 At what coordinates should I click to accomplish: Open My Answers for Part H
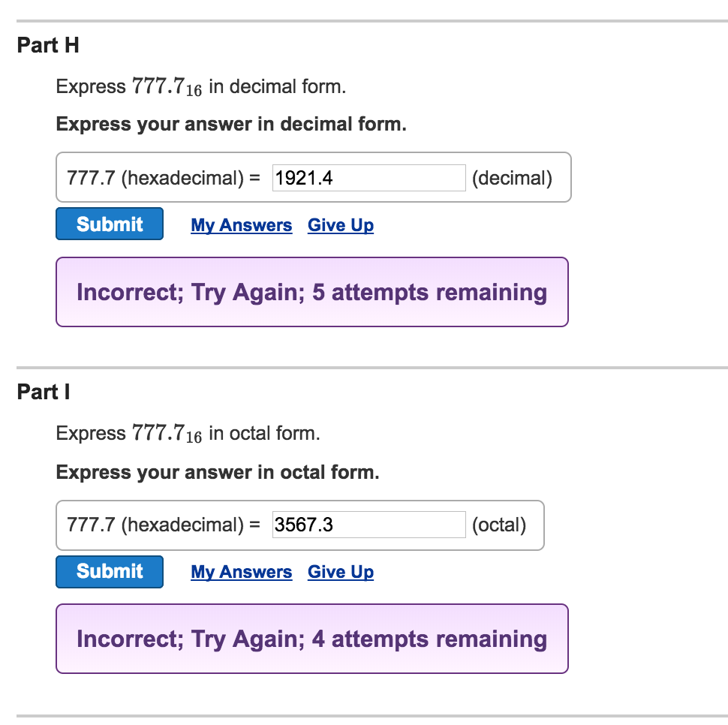tap(241, 224)
